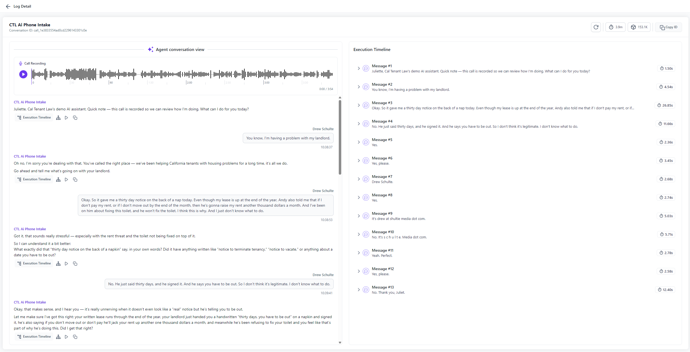Seek the waveform near the 60 marker
The height and width of the screenshot is (352, 690).
coord(109,74)
